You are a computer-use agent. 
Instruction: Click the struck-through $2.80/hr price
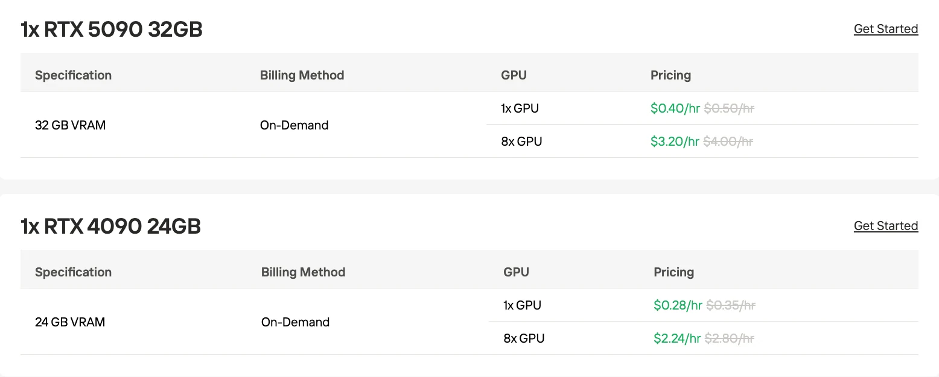pyautogui.click(x=729, y=338)
